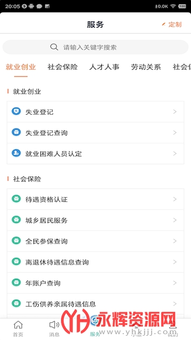The width and height of the screenshot is (191, 340).
Task: Tap the 失业登记 blue shield icon
Action: [x=16, y=111]
